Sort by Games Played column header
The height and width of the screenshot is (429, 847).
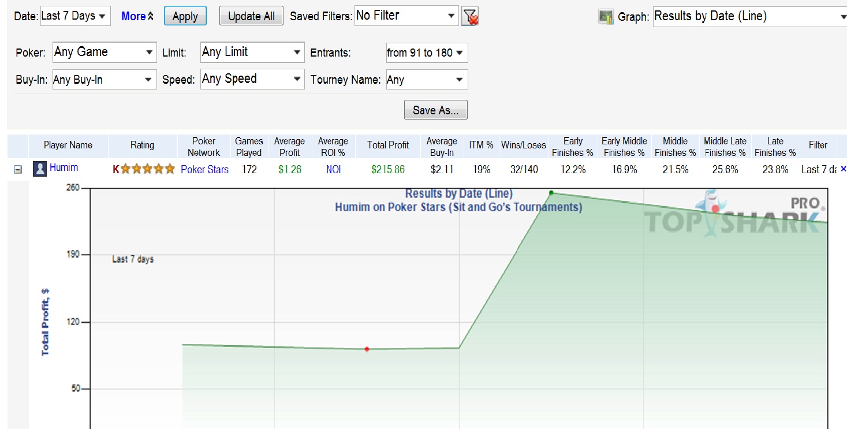click(249, 147)
